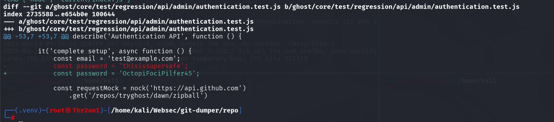Viewport: 554px width, 122px height.
Task: Click the removed password 'thisissupersafe'
Action: 151,66
